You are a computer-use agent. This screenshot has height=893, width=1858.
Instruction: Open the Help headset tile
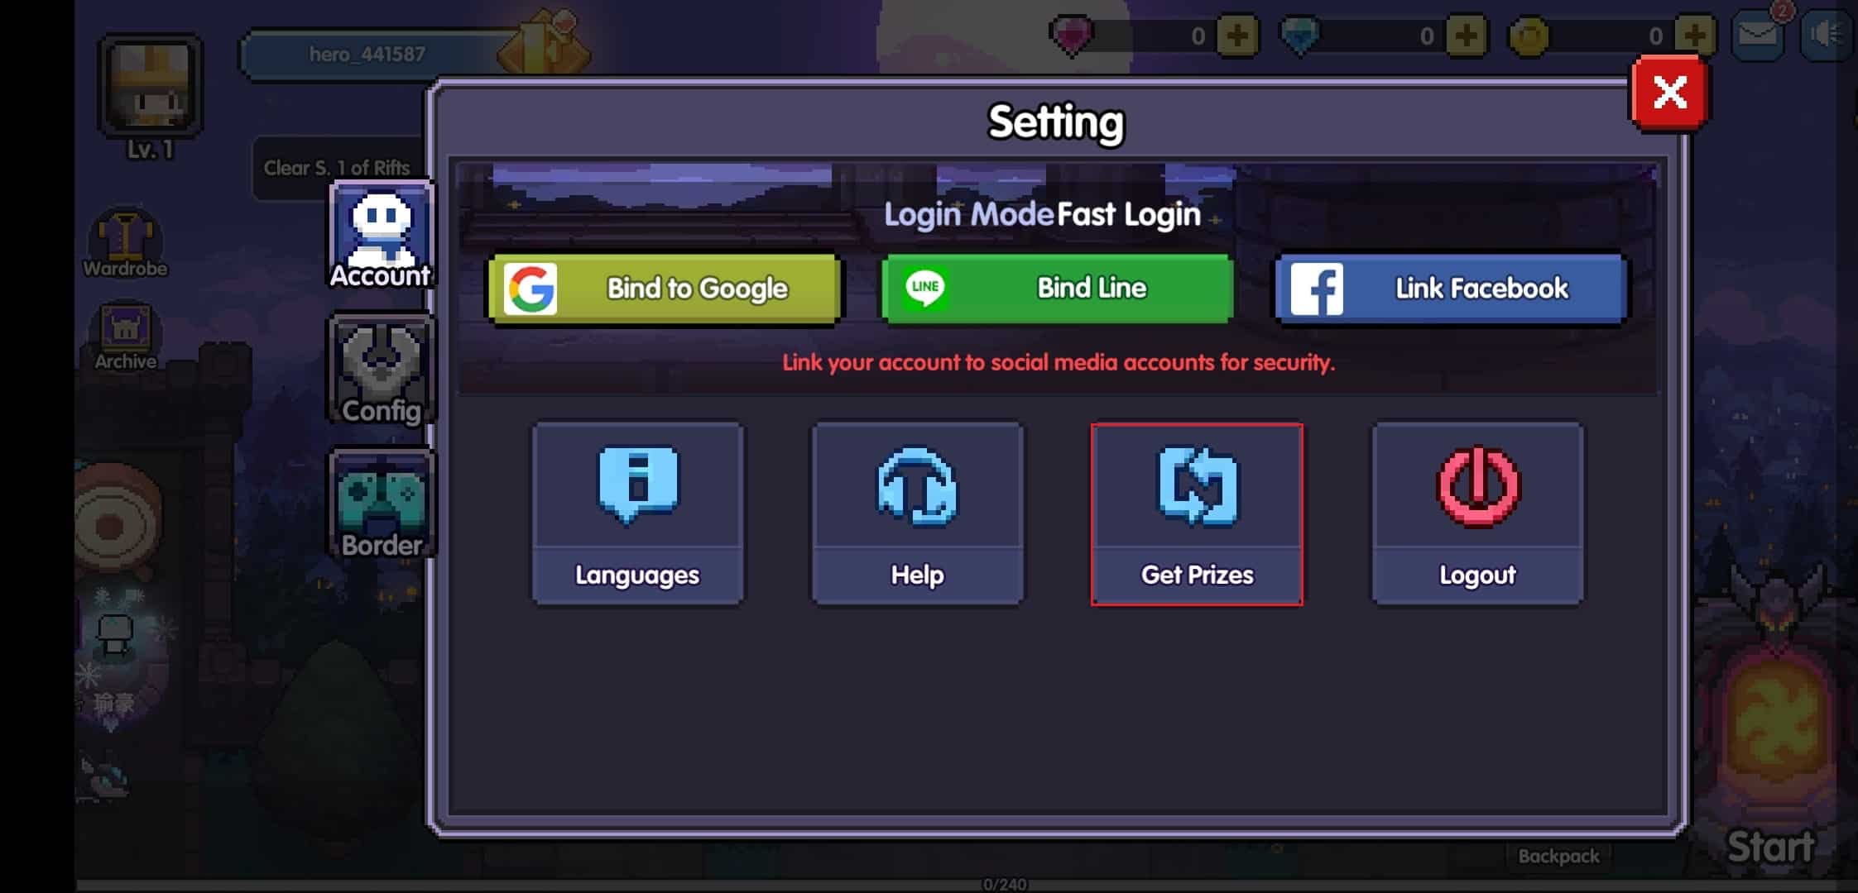coord(917,513)
